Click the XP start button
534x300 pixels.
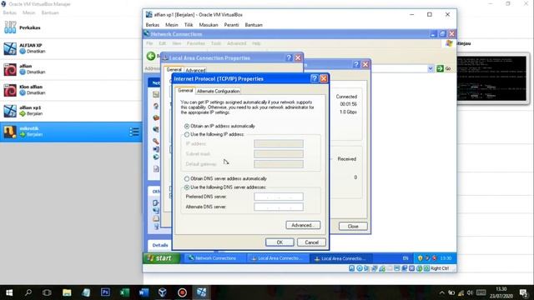click(161, 258)
